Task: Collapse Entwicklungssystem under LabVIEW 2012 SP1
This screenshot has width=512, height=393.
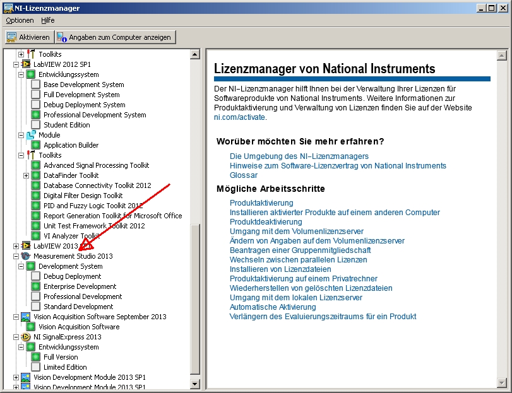Action: tap(21, 74)
